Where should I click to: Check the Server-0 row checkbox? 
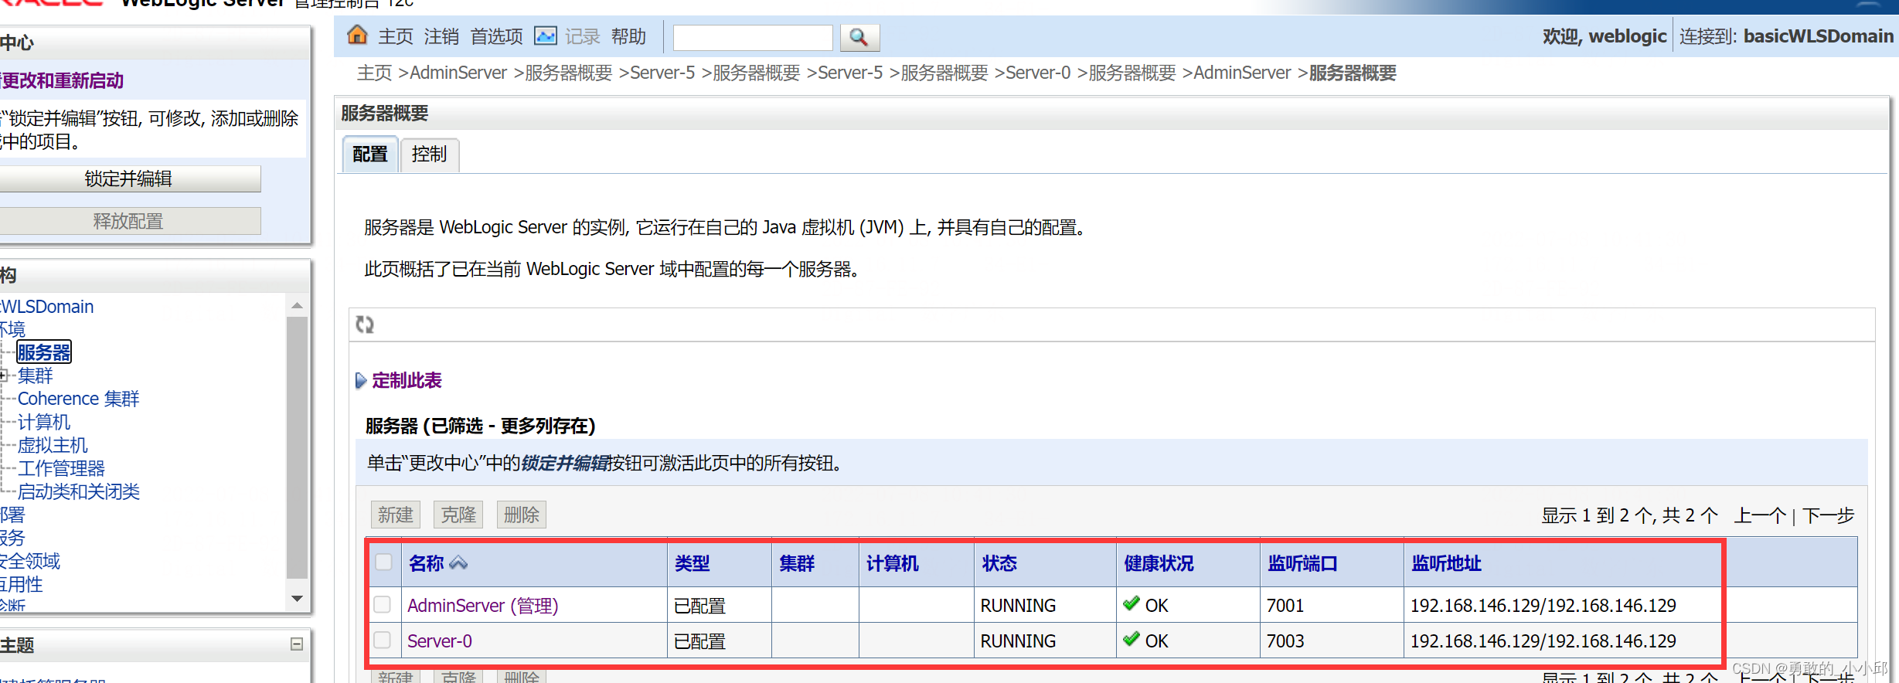pos(383,640)
